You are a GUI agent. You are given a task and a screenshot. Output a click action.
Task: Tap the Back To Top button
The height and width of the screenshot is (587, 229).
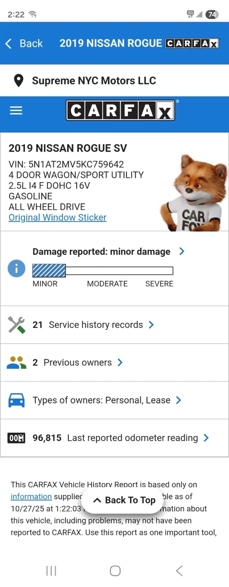click(x=124, y=500)
